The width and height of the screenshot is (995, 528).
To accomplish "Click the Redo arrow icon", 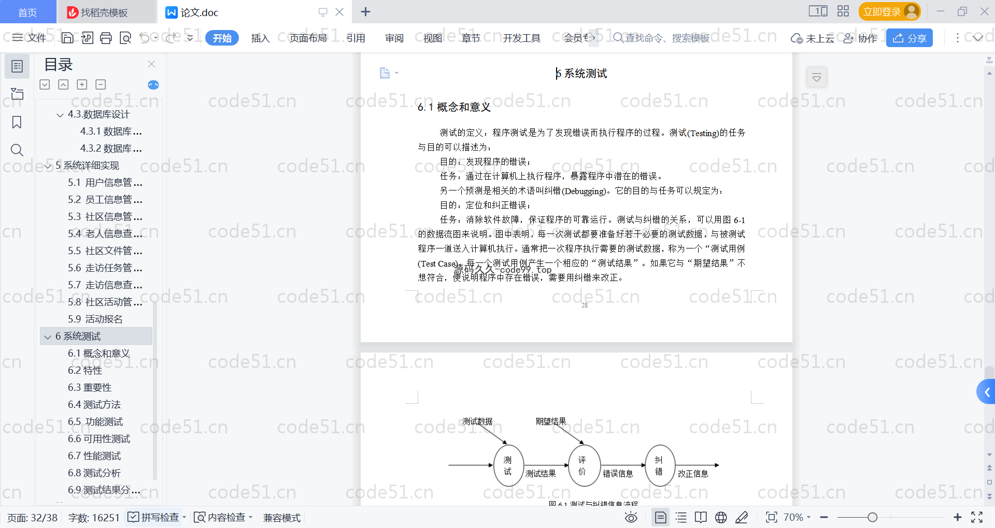I will 170,38.
